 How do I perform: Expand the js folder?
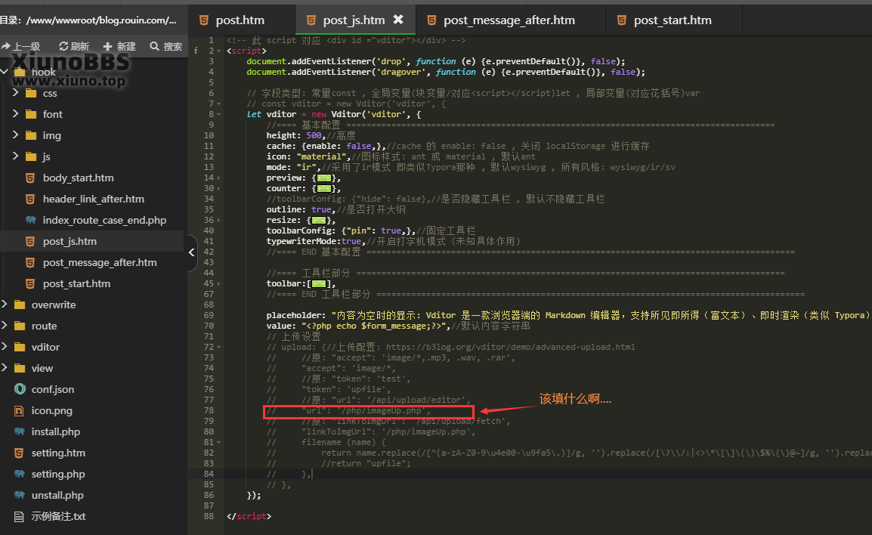(x=16, y=156)
